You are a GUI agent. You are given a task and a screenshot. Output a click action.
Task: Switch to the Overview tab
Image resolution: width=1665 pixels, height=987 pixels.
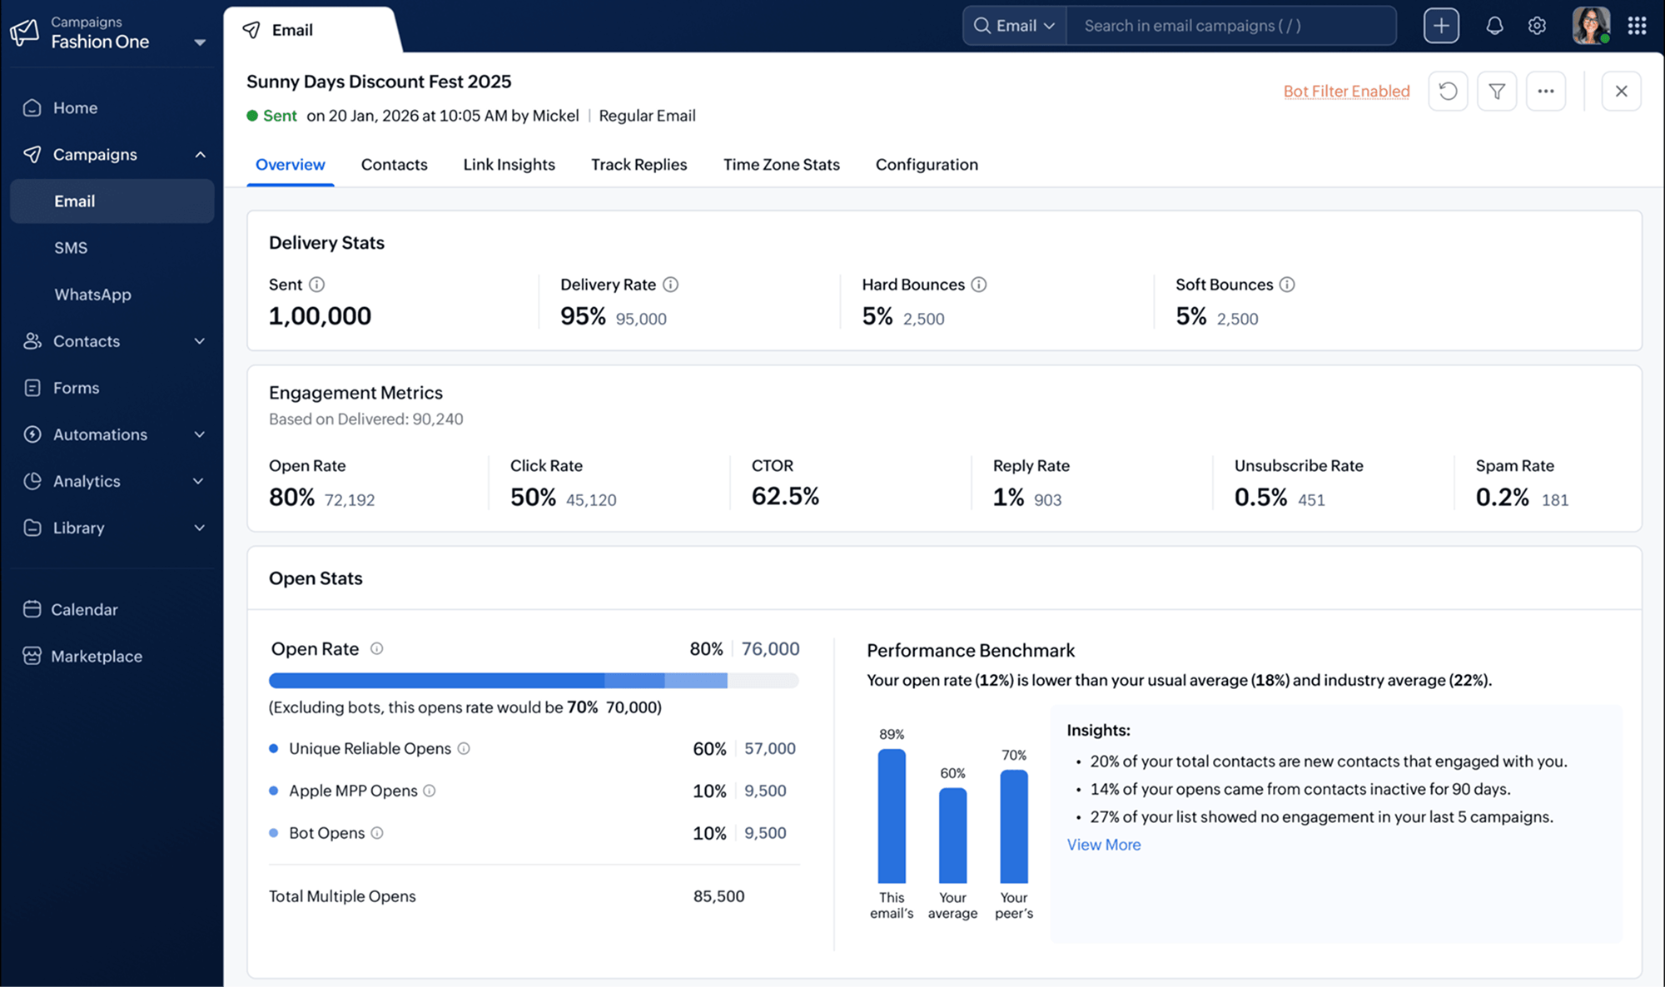[291, 165]
